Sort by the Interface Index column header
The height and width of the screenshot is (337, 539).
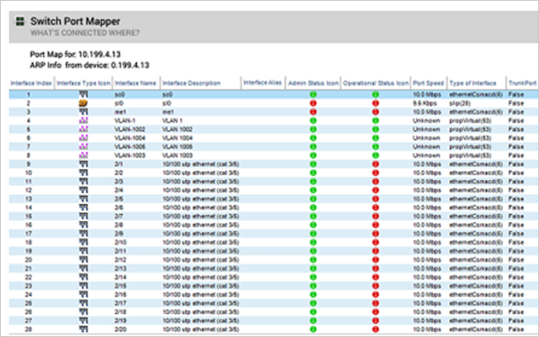click(x=31, y=83)
